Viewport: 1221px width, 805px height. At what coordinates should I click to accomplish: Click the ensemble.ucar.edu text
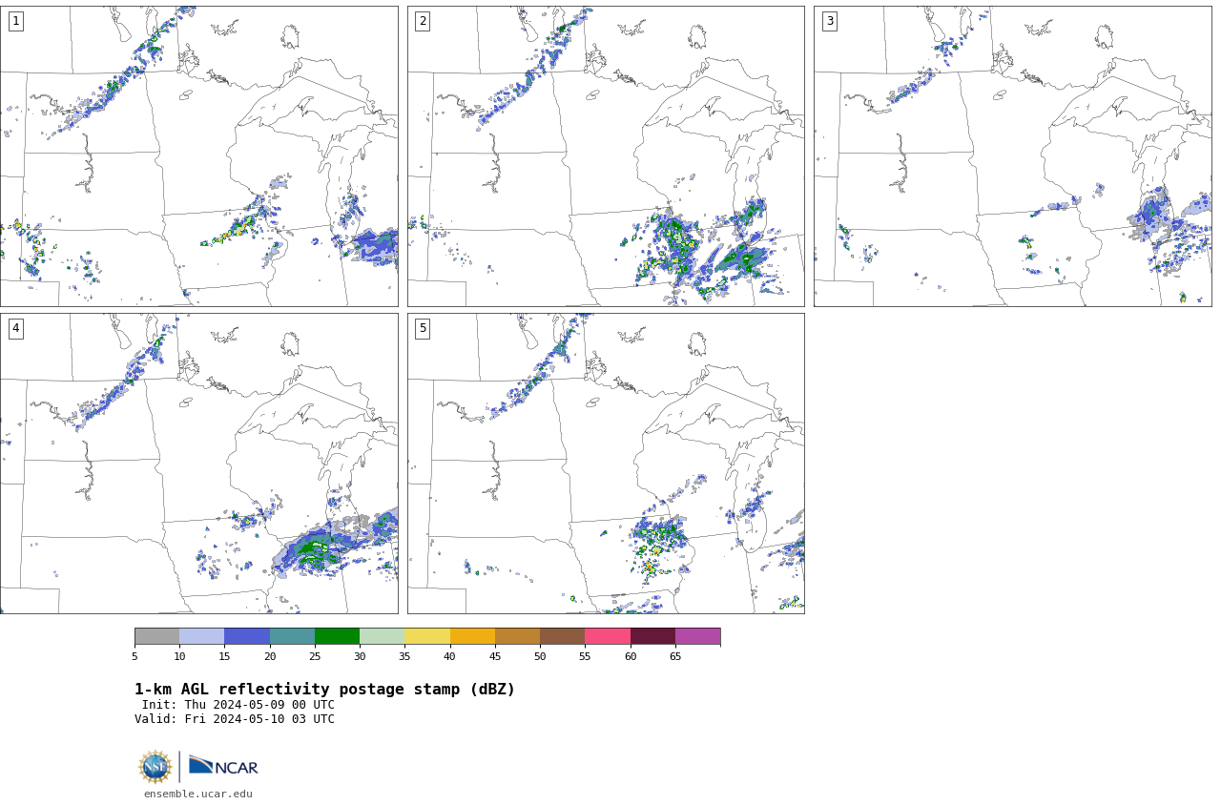198,794
